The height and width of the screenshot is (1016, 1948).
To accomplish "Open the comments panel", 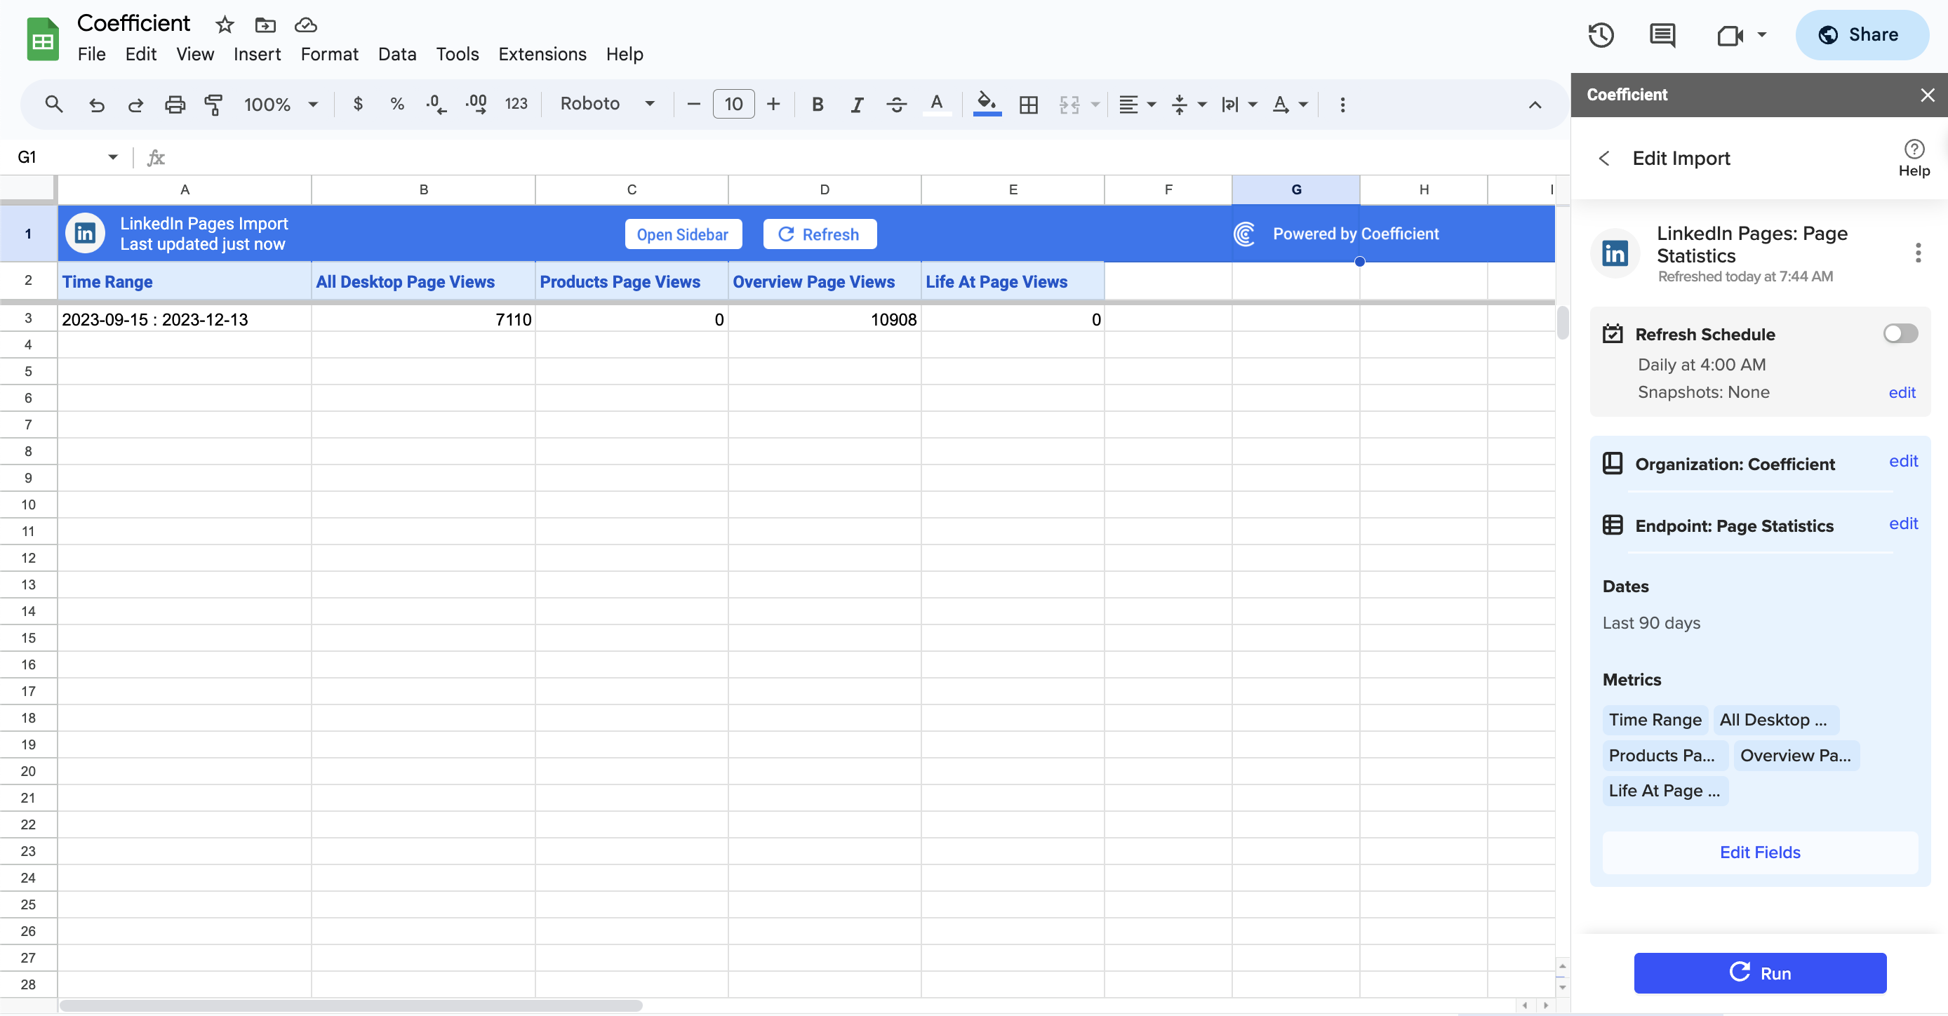I will tap(1662, 35).
